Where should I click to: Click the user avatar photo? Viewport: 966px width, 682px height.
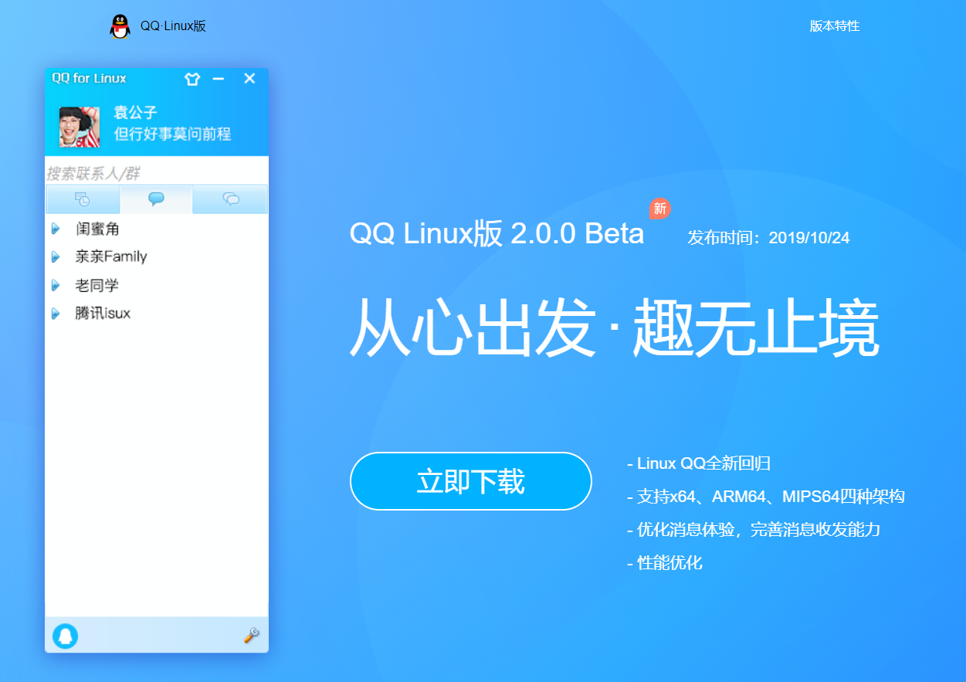click(80, 127)
